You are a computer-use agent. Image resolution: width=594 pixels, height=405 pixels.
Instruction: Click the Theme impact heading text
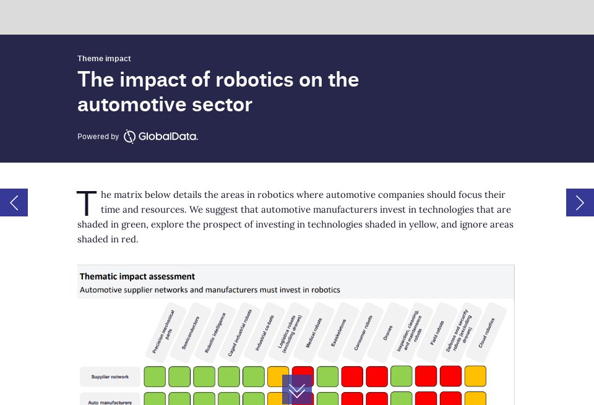pyautogui.click(x=104, y=59)
